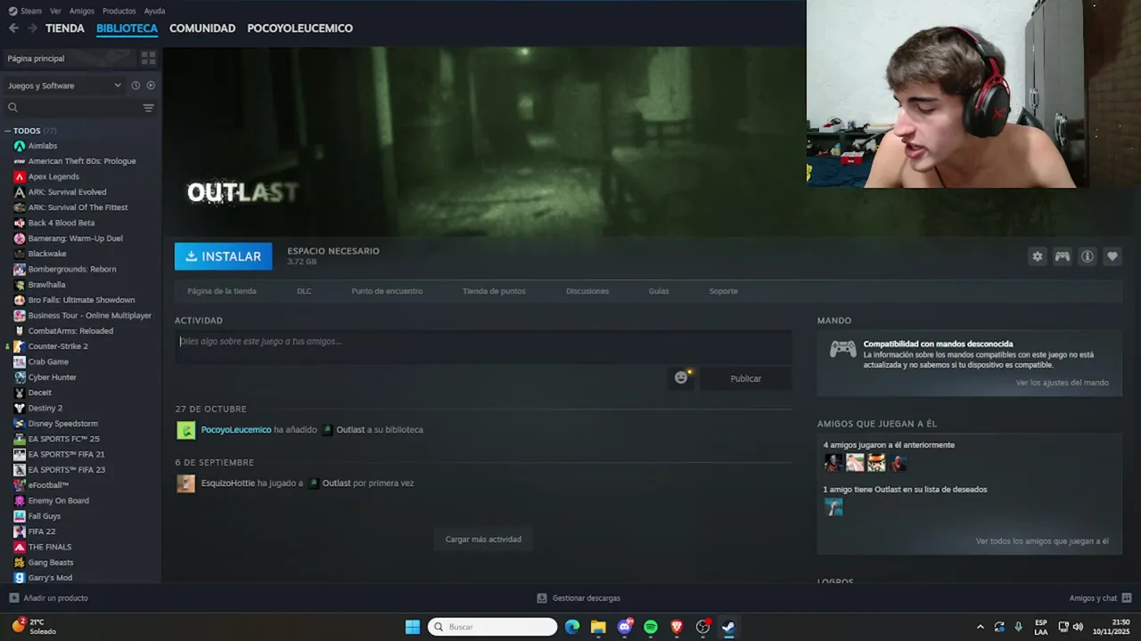Go to TIENDA section

65,28
